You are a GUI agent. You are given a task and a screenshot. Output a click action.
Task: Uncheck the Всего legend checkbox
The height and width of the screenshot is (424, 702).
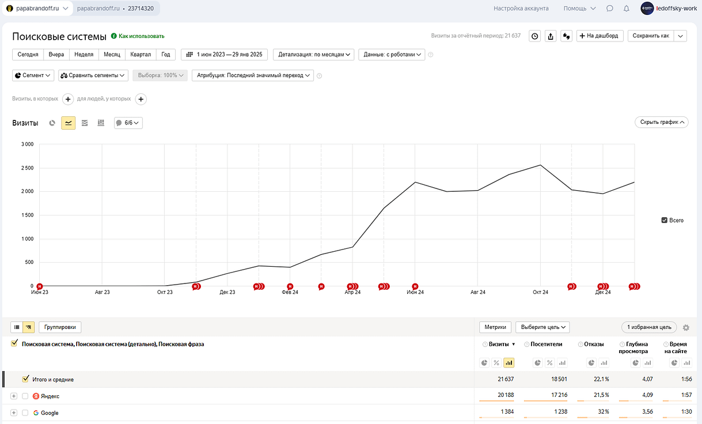click(665, 220)
